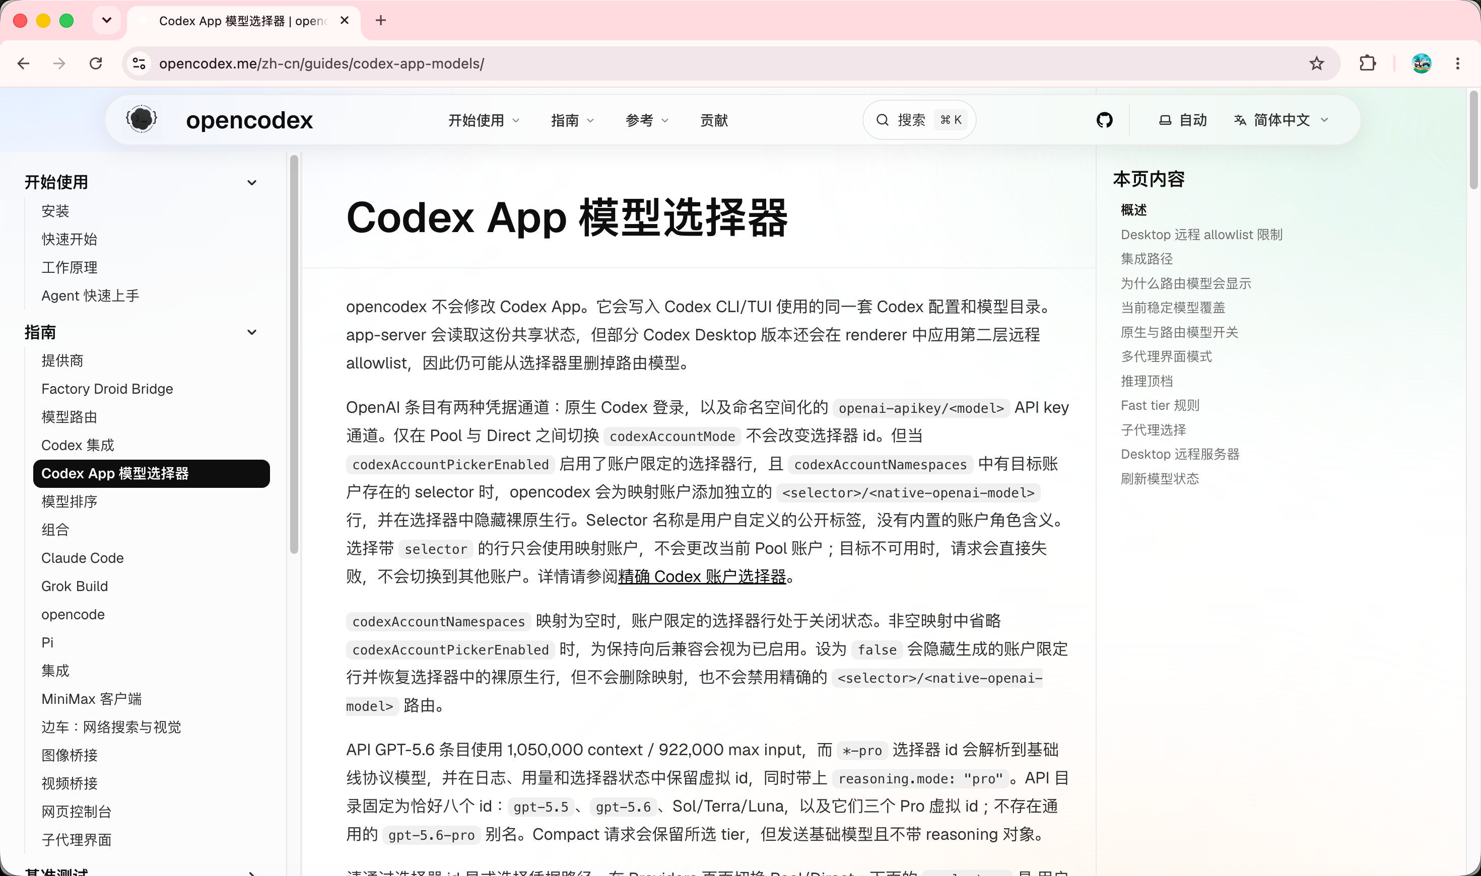This screenshot has width=1481, height=876.
Task: Open Pi sidebar page
Action: tap(47, 642)
